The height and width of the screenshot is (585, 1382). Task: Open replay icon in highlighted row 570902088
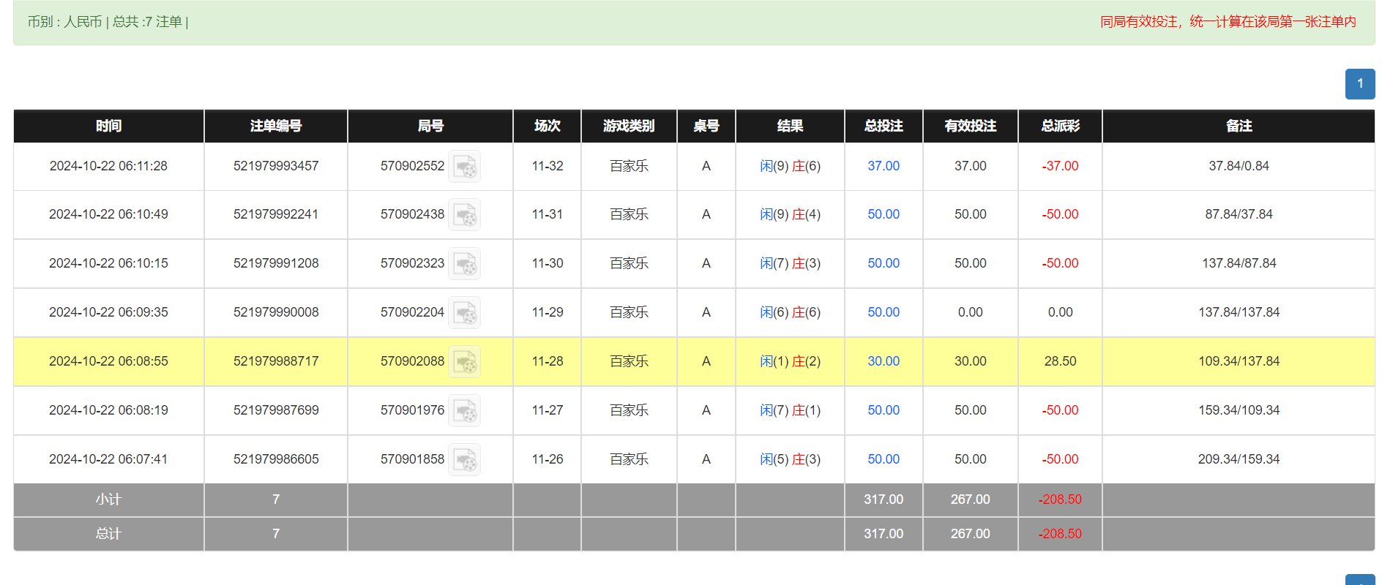coord(464,362)
